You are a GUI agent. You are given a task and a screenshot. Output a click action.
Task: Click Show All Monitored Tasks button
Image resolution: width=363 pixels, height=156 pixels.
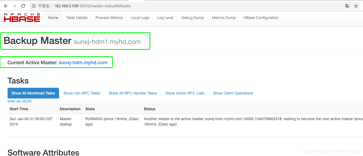[33, 93]
